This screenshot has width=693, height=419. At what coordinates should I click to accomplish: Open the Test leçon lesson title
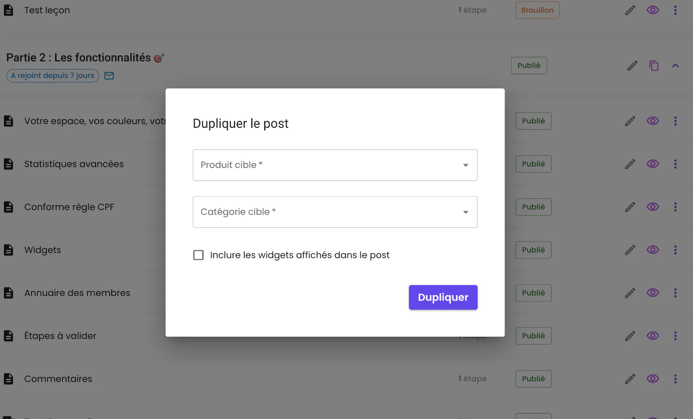[47, 10]
